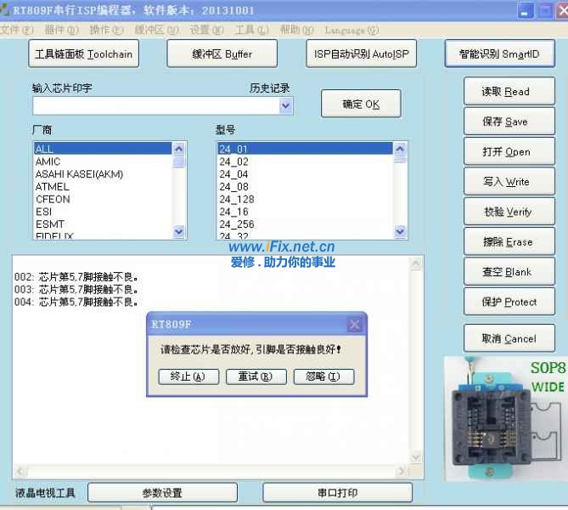This screenshot has width=568, height=510.
Task: Click the 查空 Blank button
Action: point(509,272)
